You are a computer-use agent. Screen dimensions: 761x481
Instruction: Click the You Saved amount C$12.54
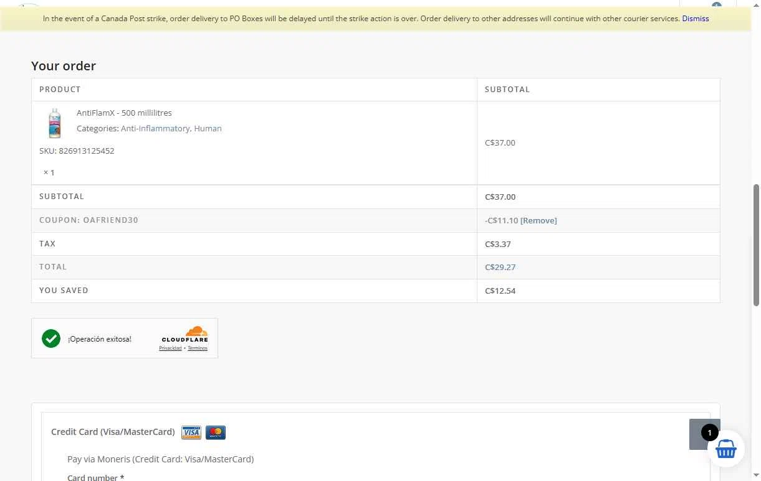500,291
